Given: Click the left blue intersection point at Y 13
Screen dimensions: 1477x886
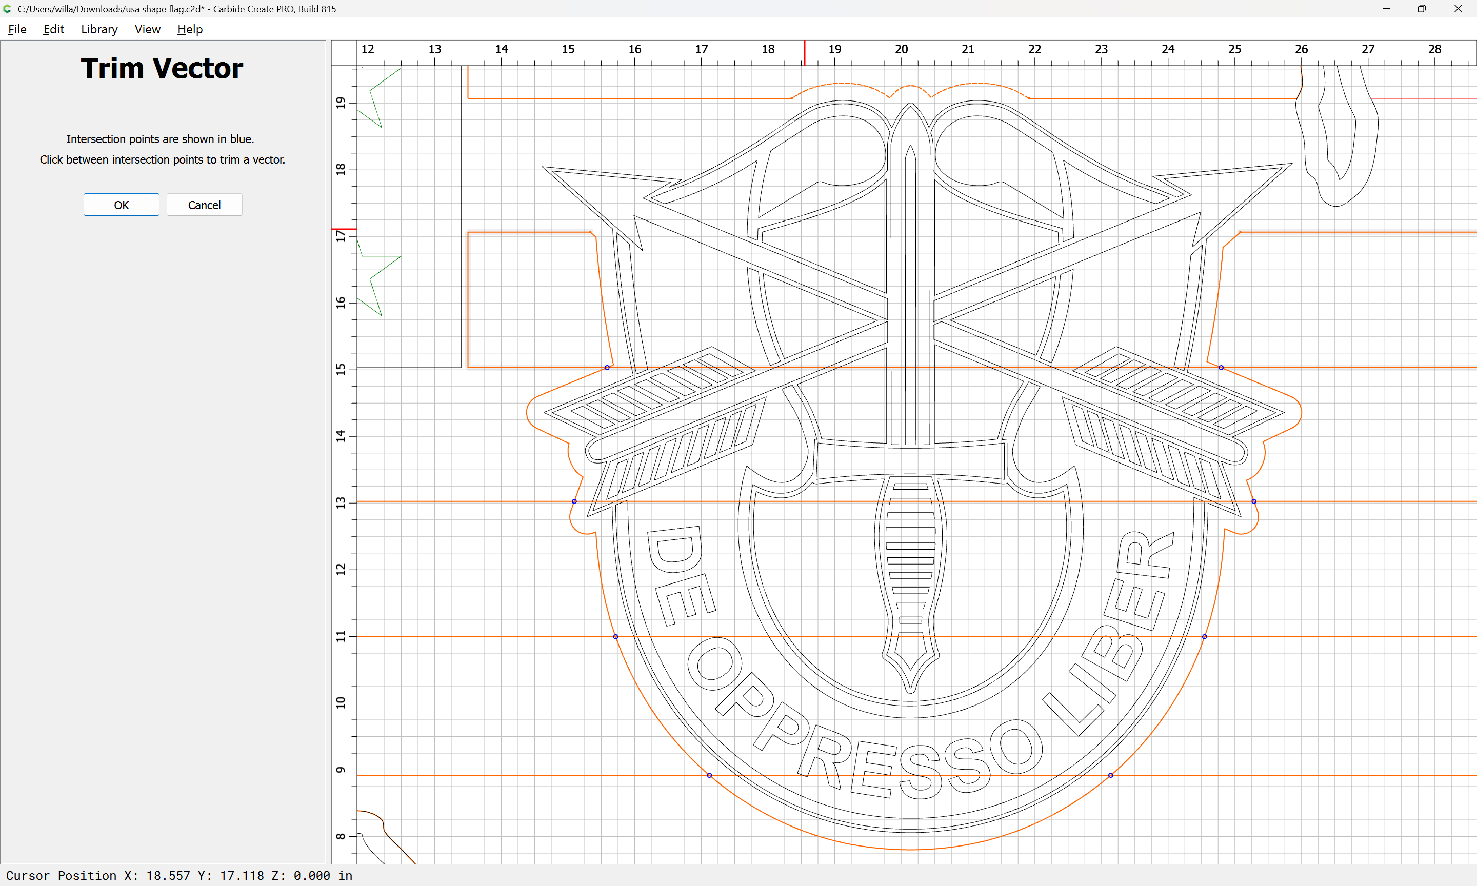Looking at the screenshot, I should click(x=574, y=501).
